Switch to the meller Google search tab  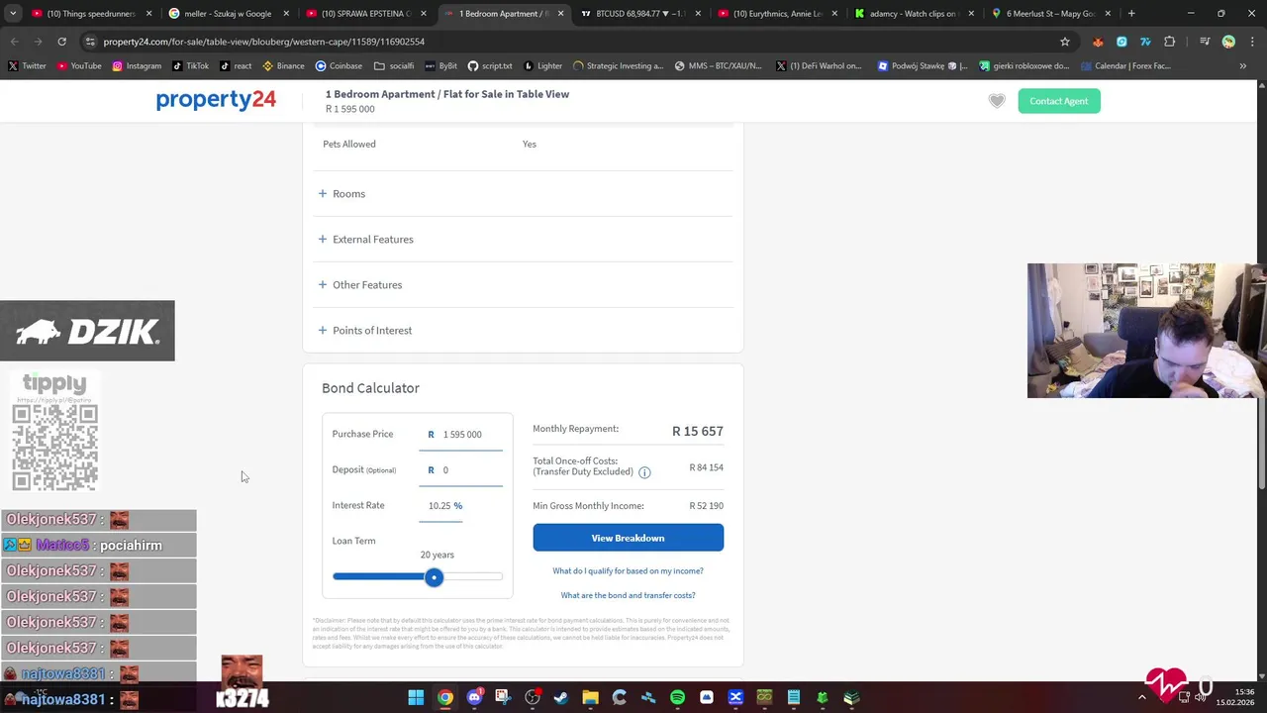tap(228, 14)
